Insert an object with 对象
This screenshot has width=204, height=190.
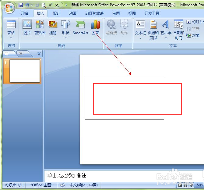[193, 35]
